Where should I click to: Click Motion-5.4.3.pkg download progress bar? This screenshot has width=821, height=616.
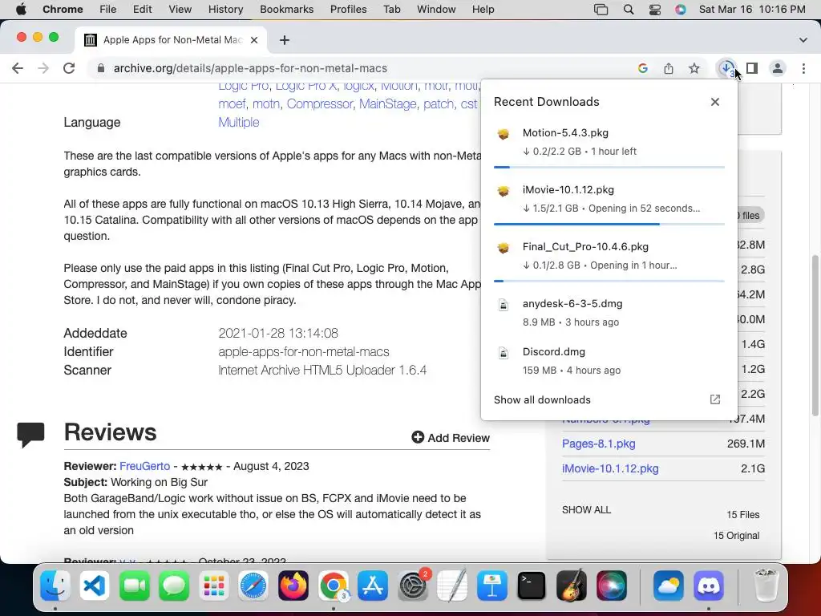point(609,167)
